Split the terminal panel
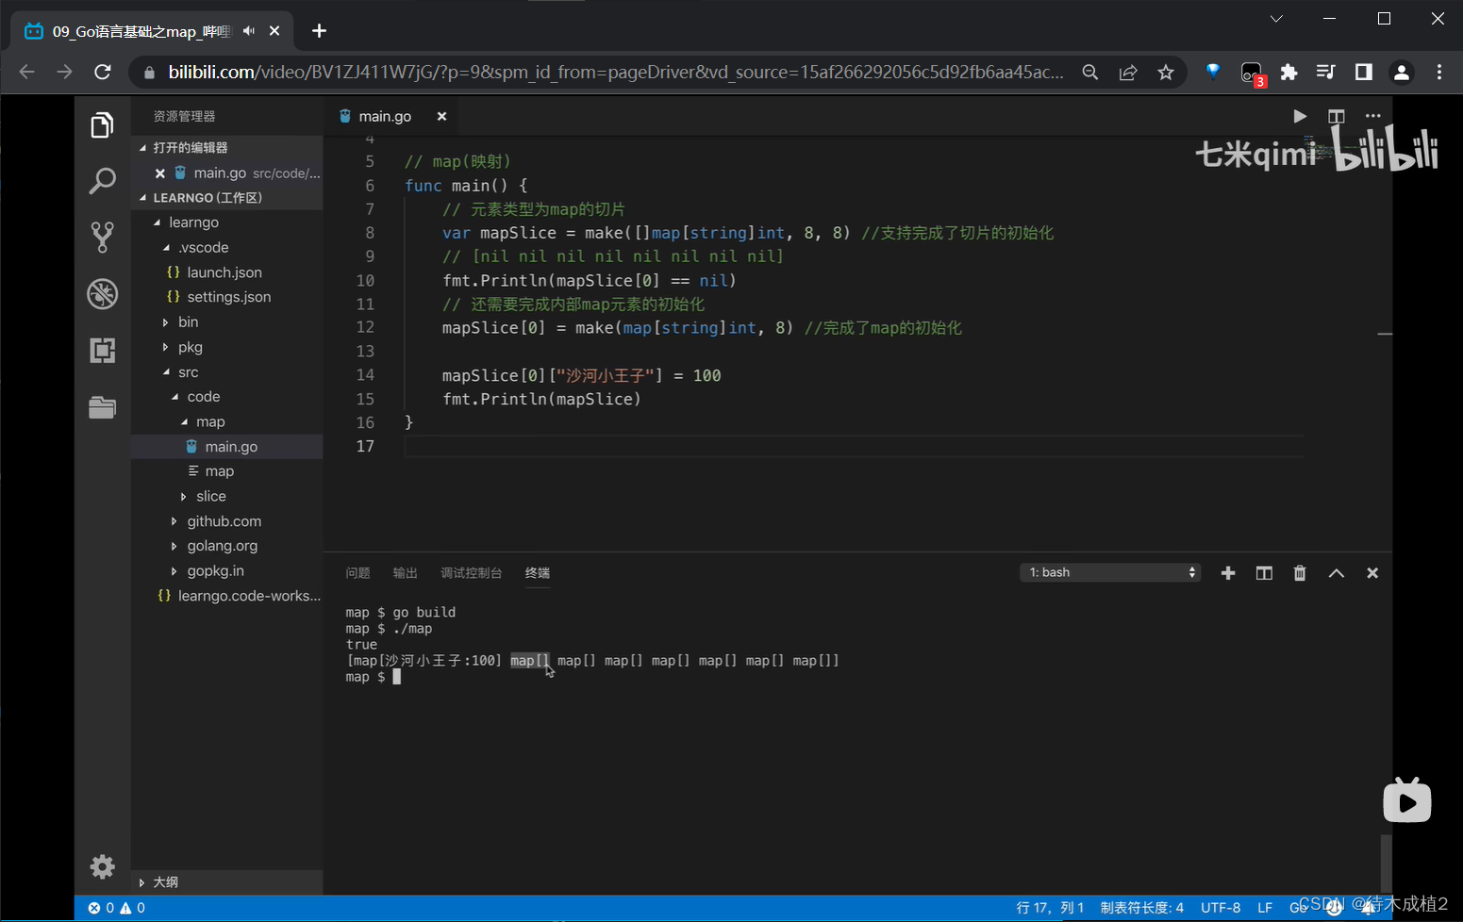The width and height of the screenshot is (1463, 922). click(1264, 573)
